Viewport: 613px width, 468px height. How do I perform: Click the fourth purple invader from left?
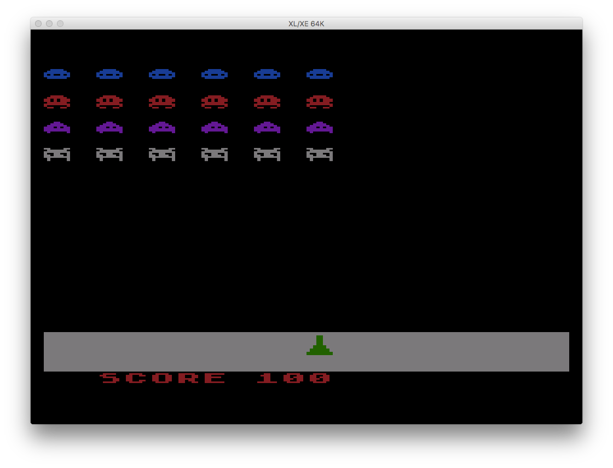(215, 128)
